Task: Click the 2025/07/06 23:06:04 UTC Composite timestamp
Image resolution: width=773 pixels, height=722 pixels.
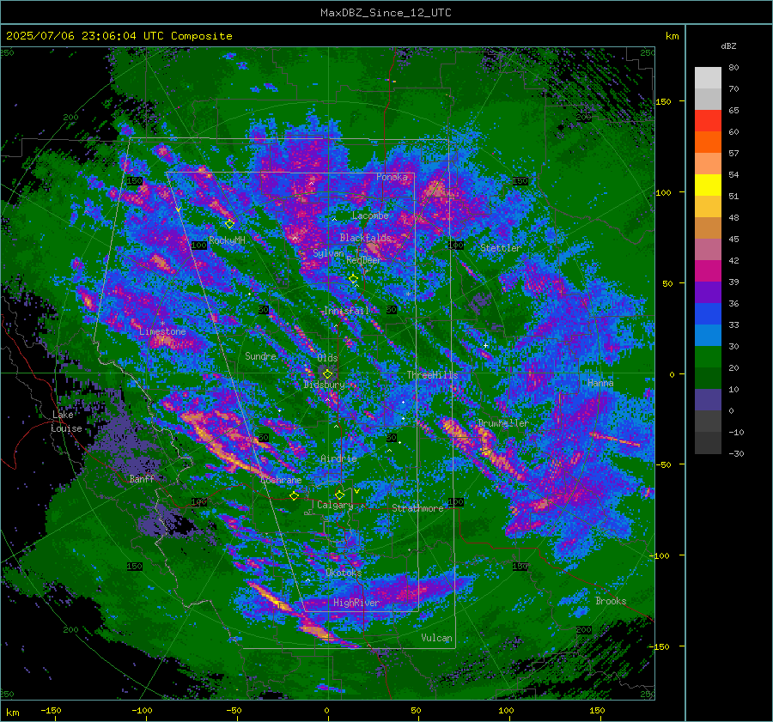Action: (x=119, y=36)
